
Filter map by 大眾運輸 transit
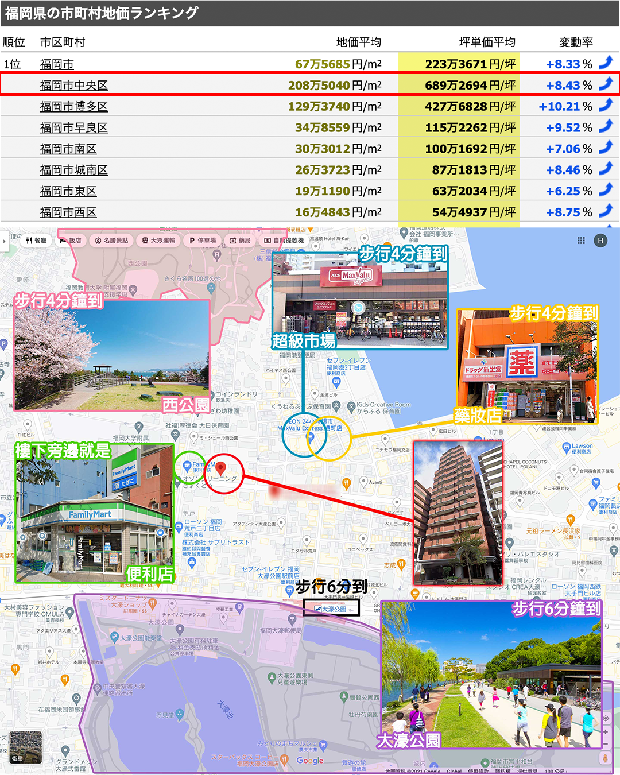[x=159, y=241]
